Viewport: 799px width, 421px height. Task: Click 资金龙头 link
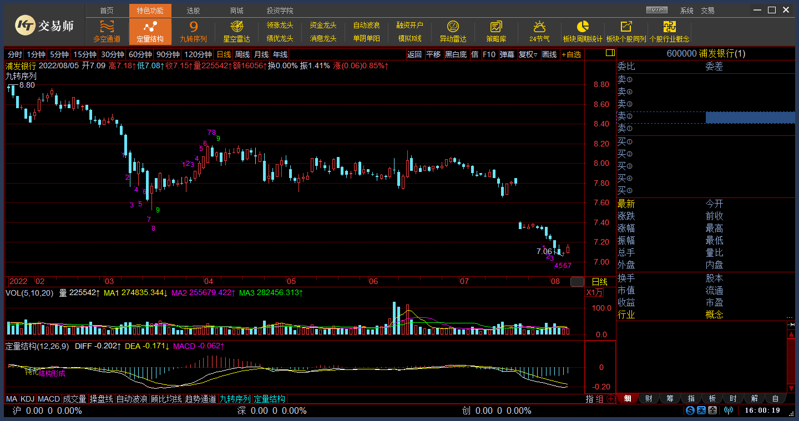click(323, 25)
